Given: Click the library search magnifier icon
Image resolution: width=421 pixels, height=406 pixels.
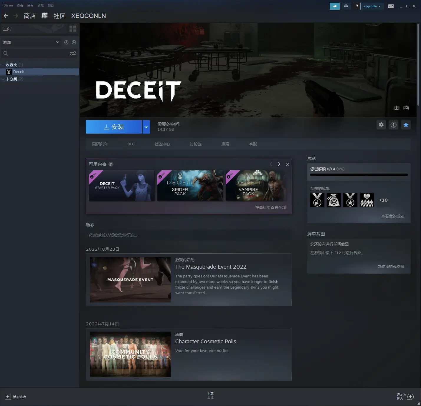Looking at the screenshot, I should 6,54.
